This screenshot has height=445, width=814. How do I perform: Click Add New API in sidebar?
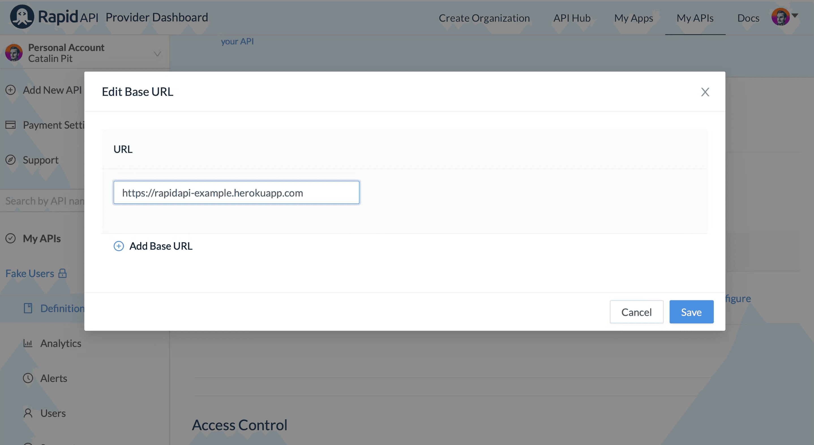[x=52, y=90]
